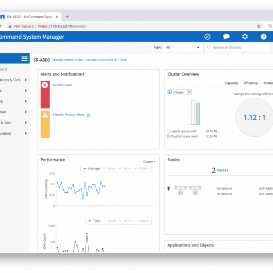Select node name SR-A800-02

[224, 194]
